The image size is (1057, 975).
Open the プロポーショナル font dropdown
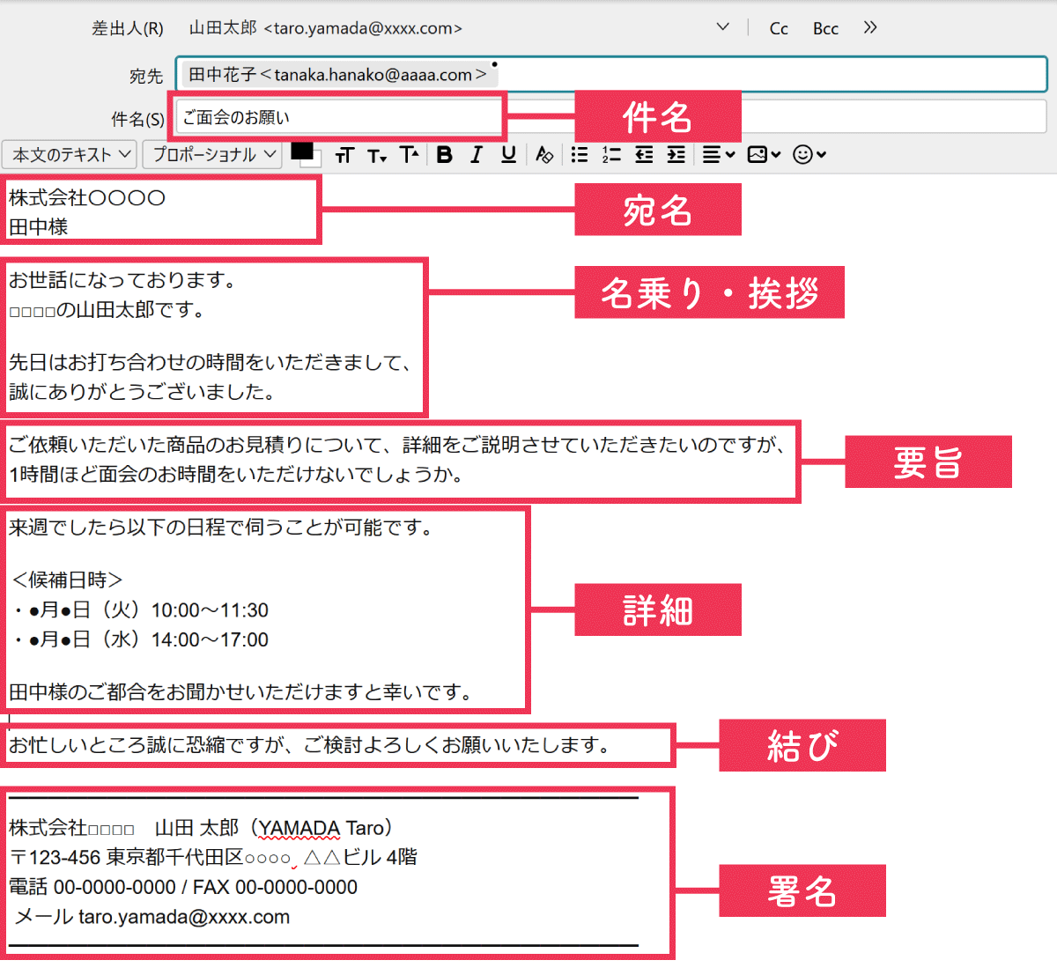tap(211, 154)
